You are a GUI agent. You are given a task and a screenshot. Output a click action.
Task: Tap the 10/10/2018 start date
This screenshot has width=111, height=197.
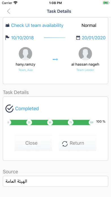pos(22,38)
